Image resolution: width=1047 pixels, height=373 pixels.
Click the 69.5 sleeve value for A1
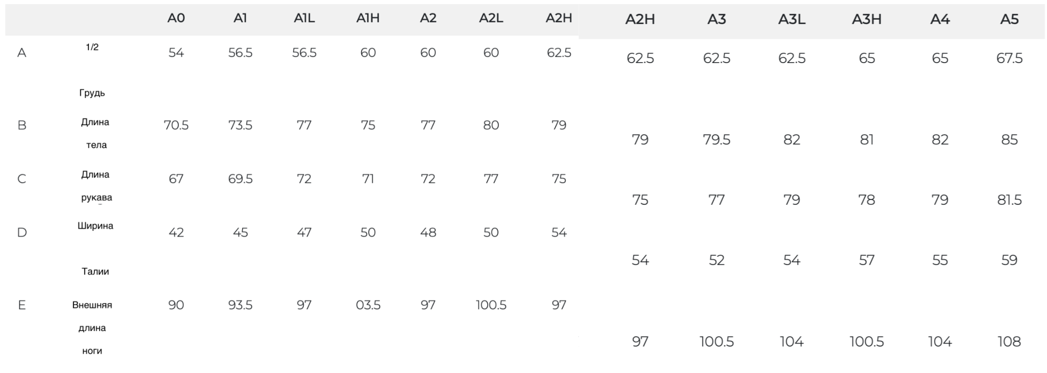point(240,179)
